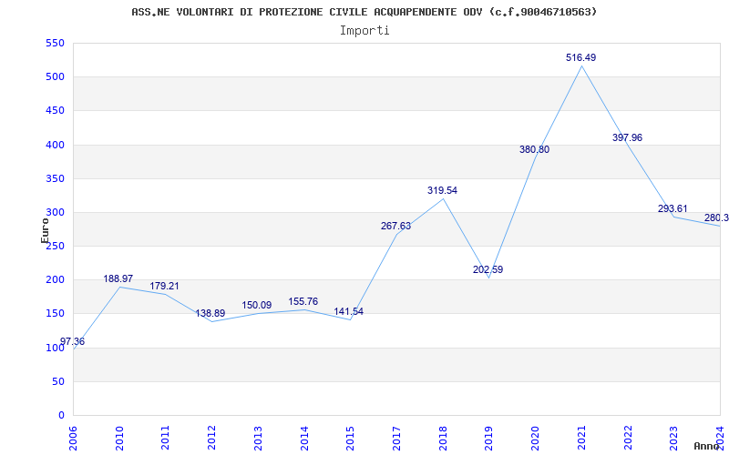Click the 500 y-axis tick label

tap(55, 77)
